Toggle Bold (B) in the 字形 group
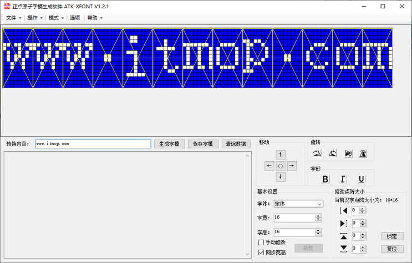The image size is (412, 263). (x=325, y=179)
